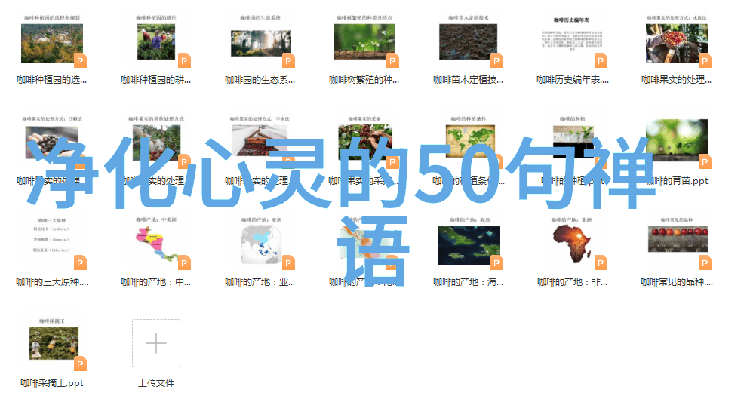Click PPT badge on 咖啡常见的品种 file
747x405 pixels.
[x=705, y=262]
